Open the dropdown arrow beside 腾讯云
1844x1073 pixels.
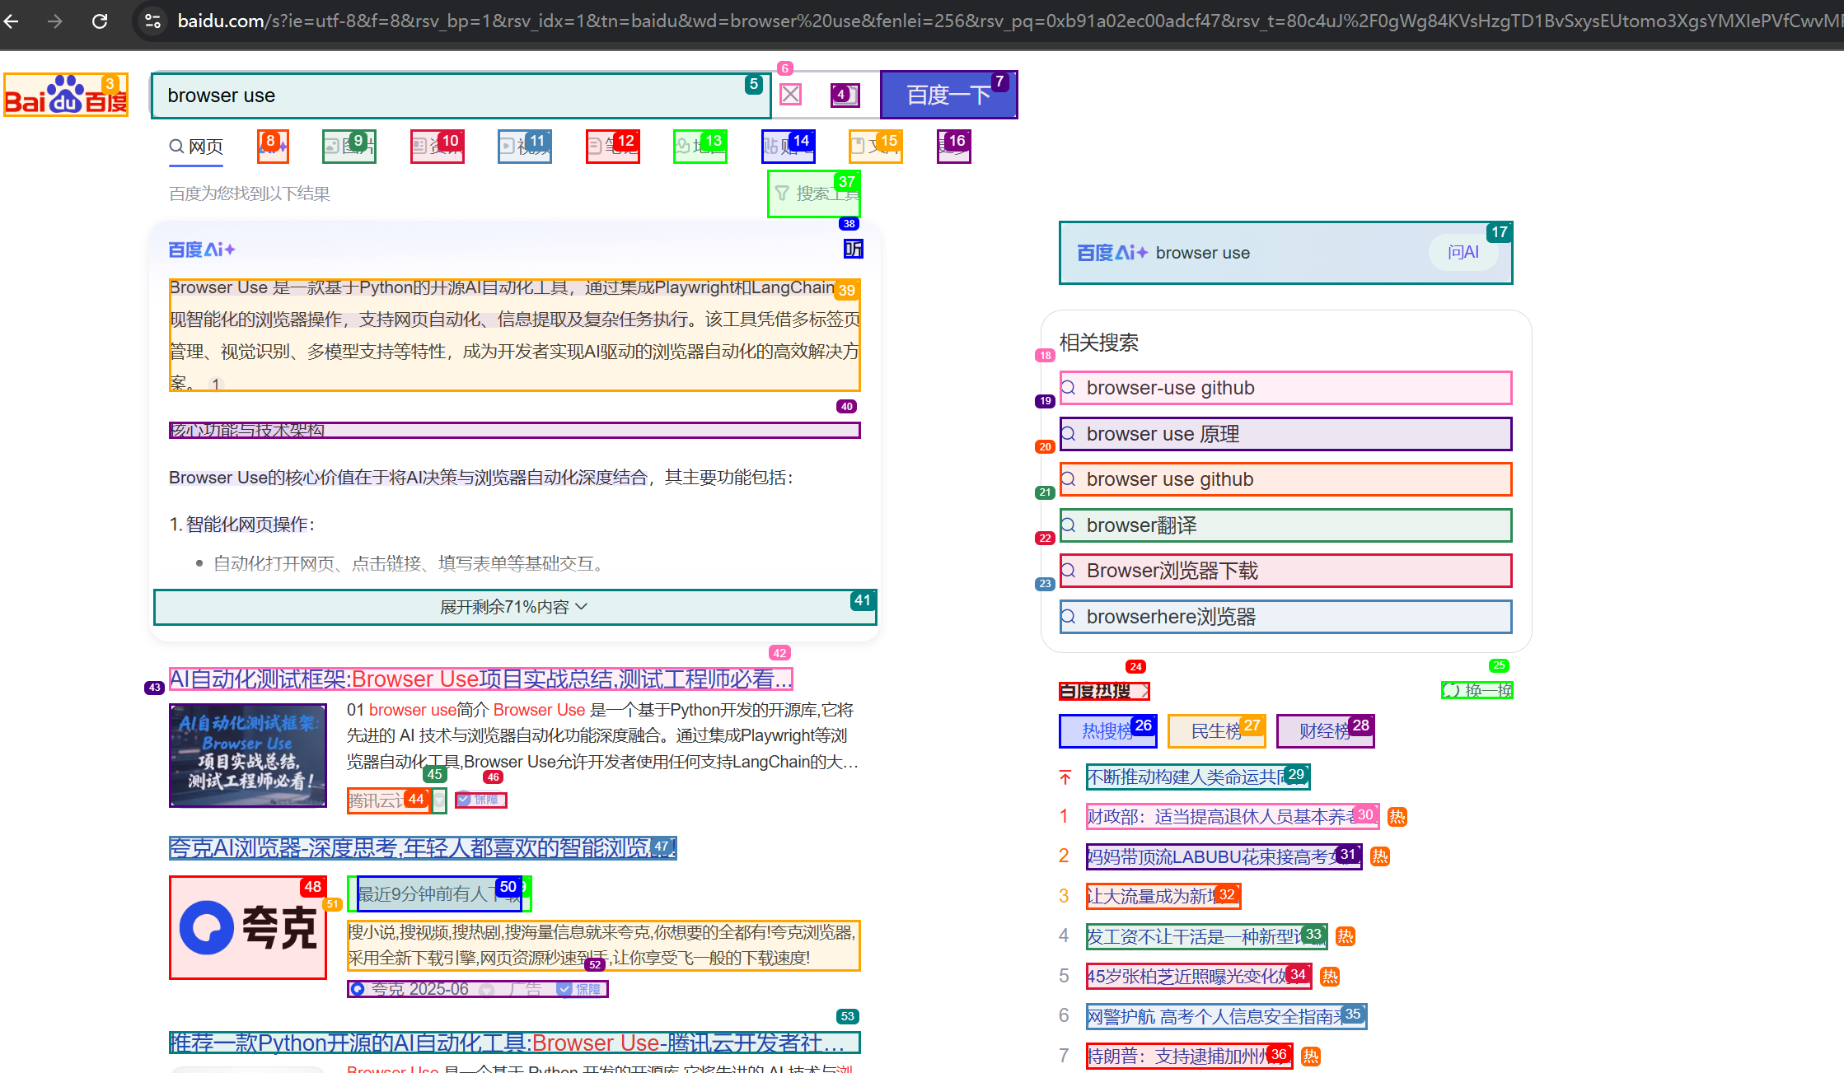point(439,800)
